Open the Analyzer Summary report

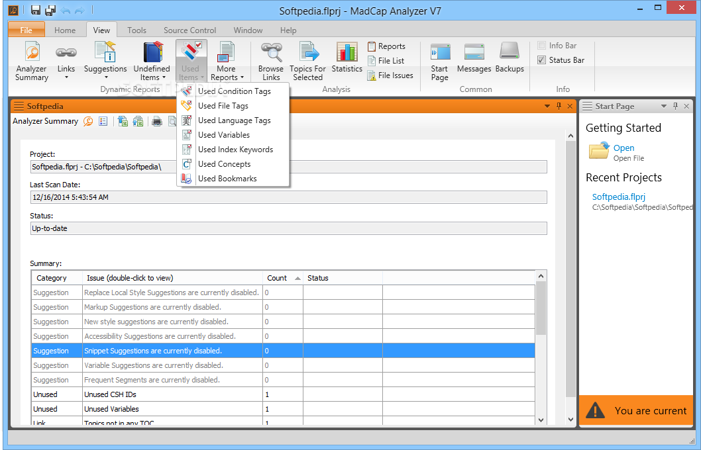click(x=31, y=61)
